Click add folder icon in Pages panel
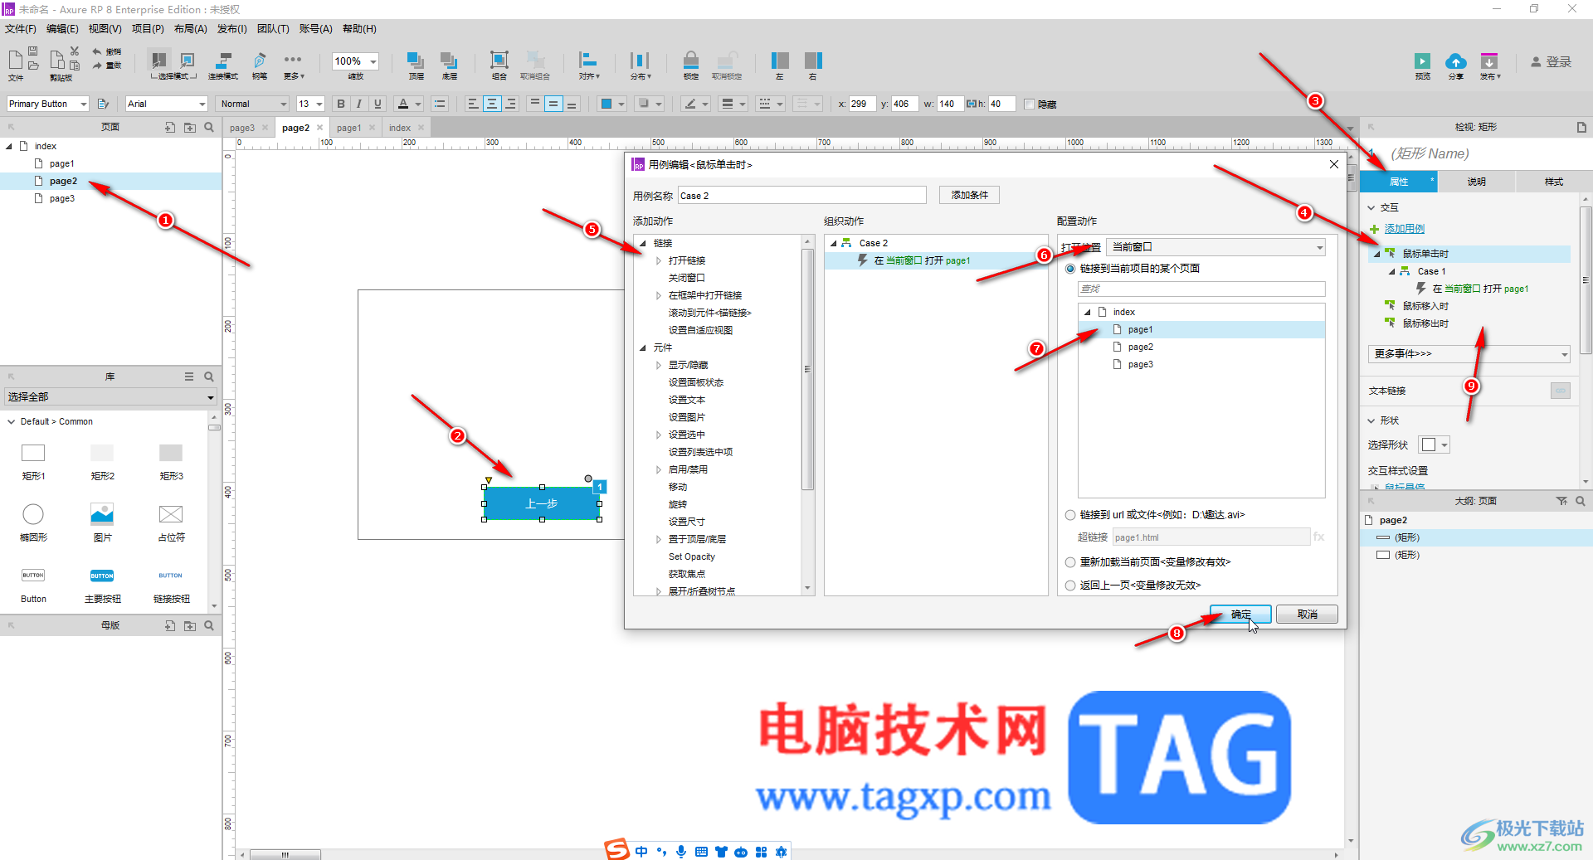 click(190, 128)
